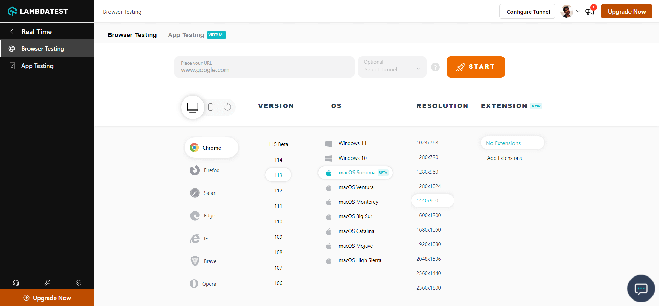Open the Select Tunnel dropdown
Screen dimensions: 659x306
click(x=392, y=67)
